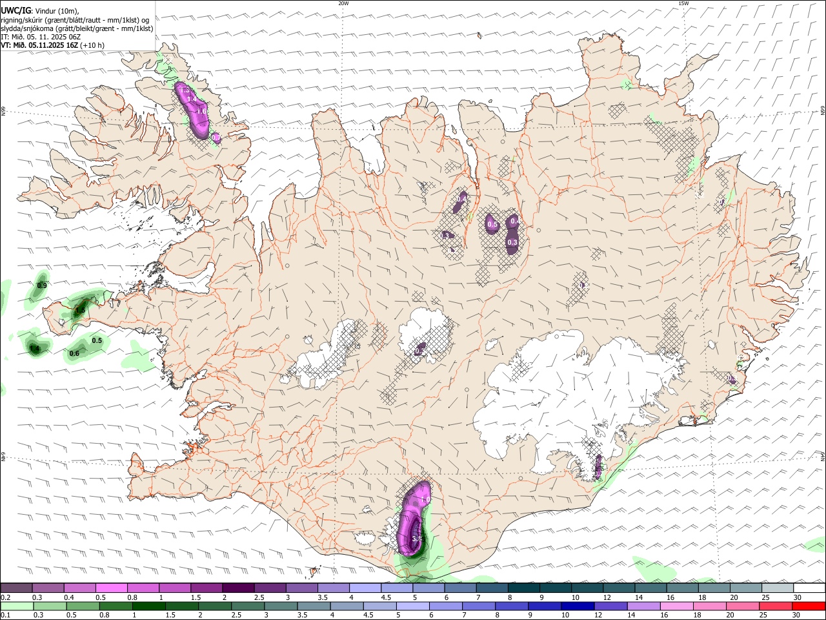This screenshot has width=826, height=620.
Task: Pick the darkest purple 2–2.5 snow legend swatch
Action: pos(238,588)
